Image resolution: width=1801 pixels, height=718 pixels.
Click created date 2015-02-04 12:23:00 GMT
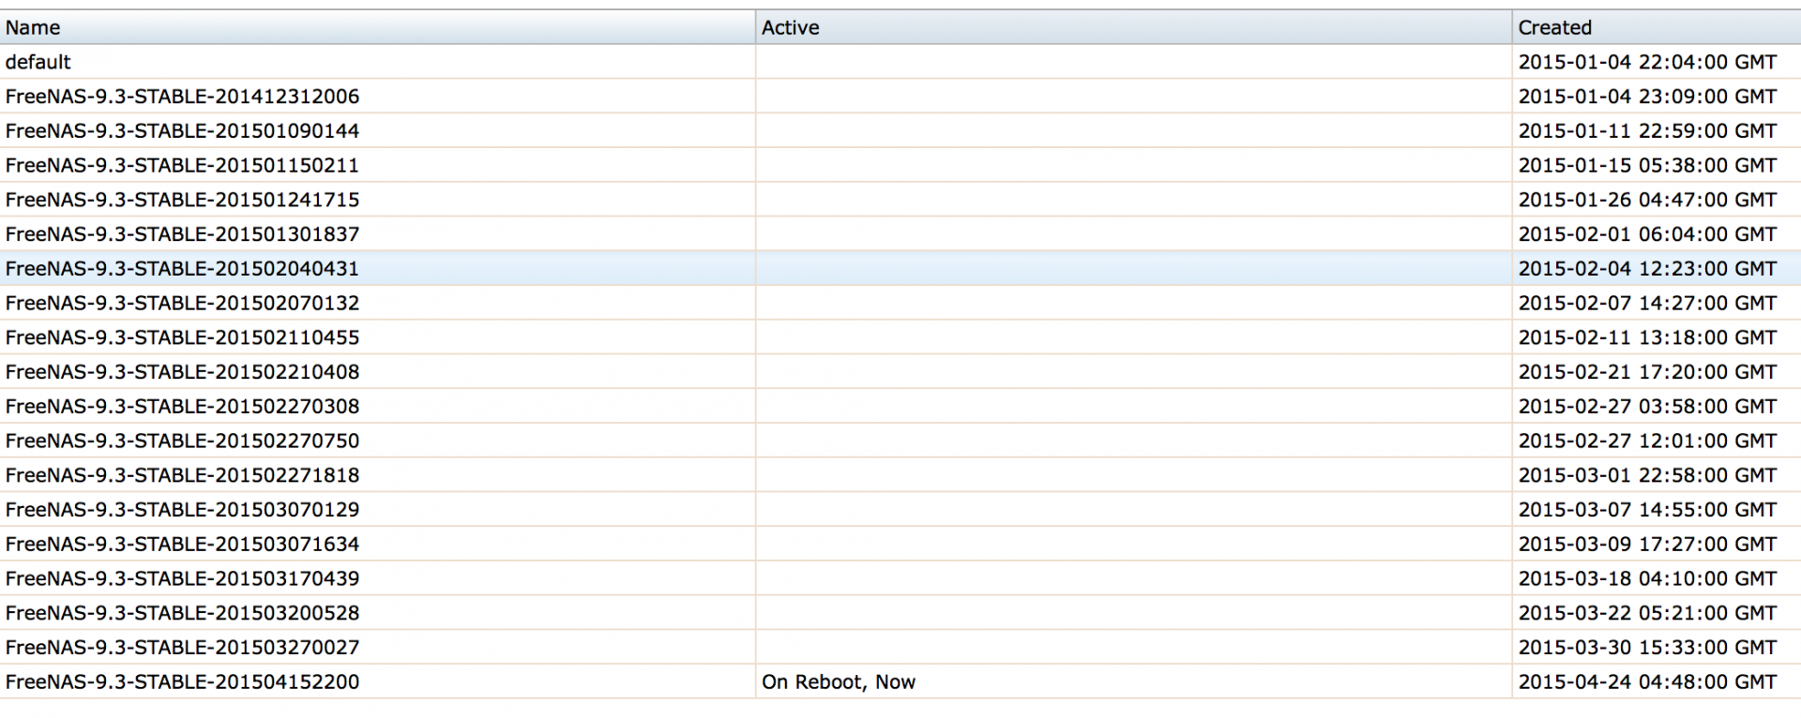coord(1647,268)
